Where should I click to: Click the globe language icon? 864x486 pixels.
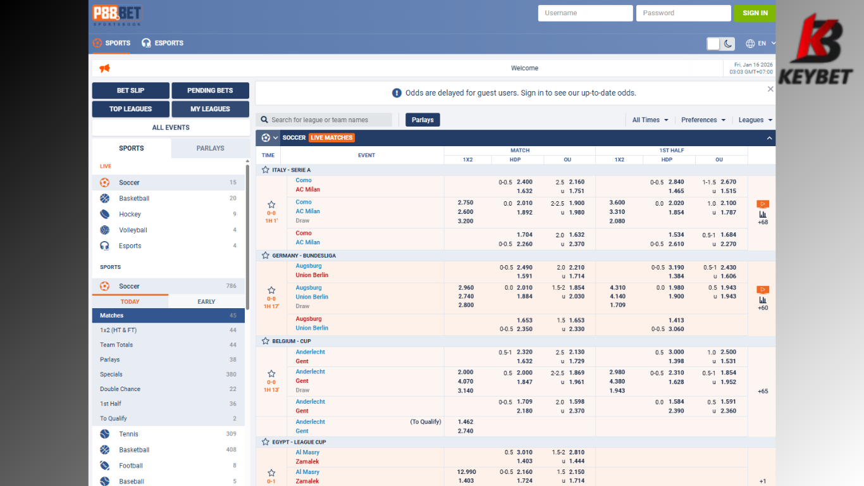[750, 44]
